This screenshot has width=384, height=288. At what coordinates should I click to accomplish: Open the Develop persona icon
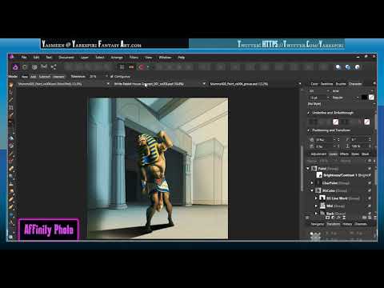pos(34,67)
